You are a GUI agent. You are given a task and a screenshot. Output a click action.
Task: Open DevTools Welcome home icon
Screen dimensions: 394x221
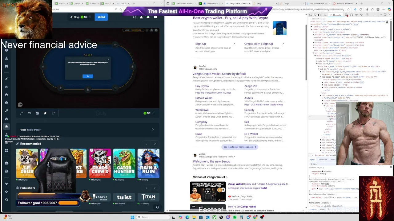[325, 15]
